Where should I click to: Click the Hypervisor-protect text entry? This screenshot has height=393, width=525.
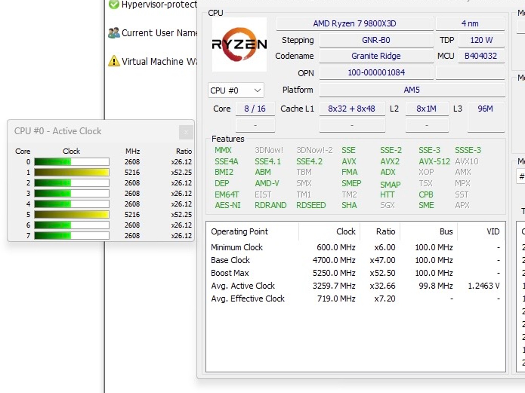159,4
